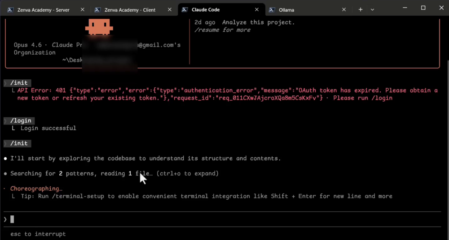Click PowerShell icon on Claude Code tab
The width and height of the screenshot is (449, 240).
[x=185, y=10]
